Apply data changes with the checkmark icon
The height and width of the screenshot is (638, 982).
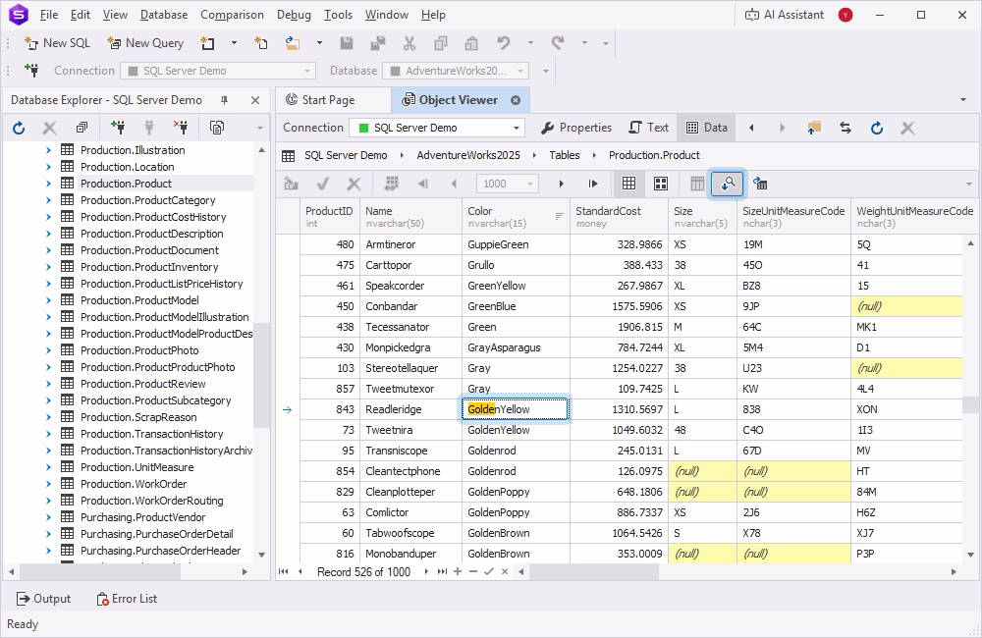coord(324,184)
